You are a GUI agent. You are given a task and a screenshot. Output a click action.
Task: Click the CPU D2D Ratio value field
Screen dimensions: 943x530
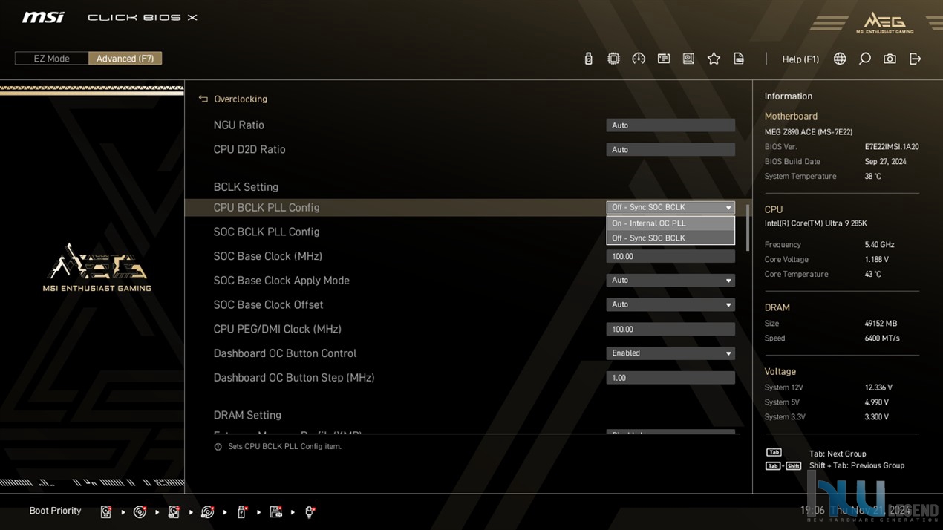click(x=670, y=150)
